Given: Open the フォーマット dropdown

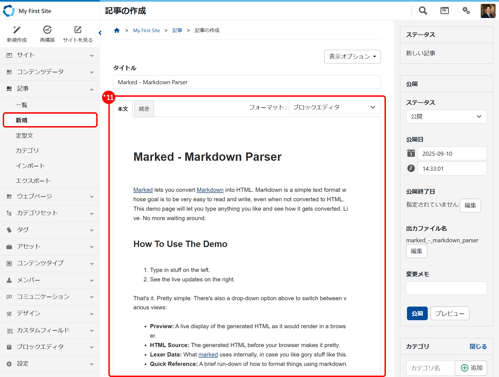Looking at the screenshot, I should point(334,107).
